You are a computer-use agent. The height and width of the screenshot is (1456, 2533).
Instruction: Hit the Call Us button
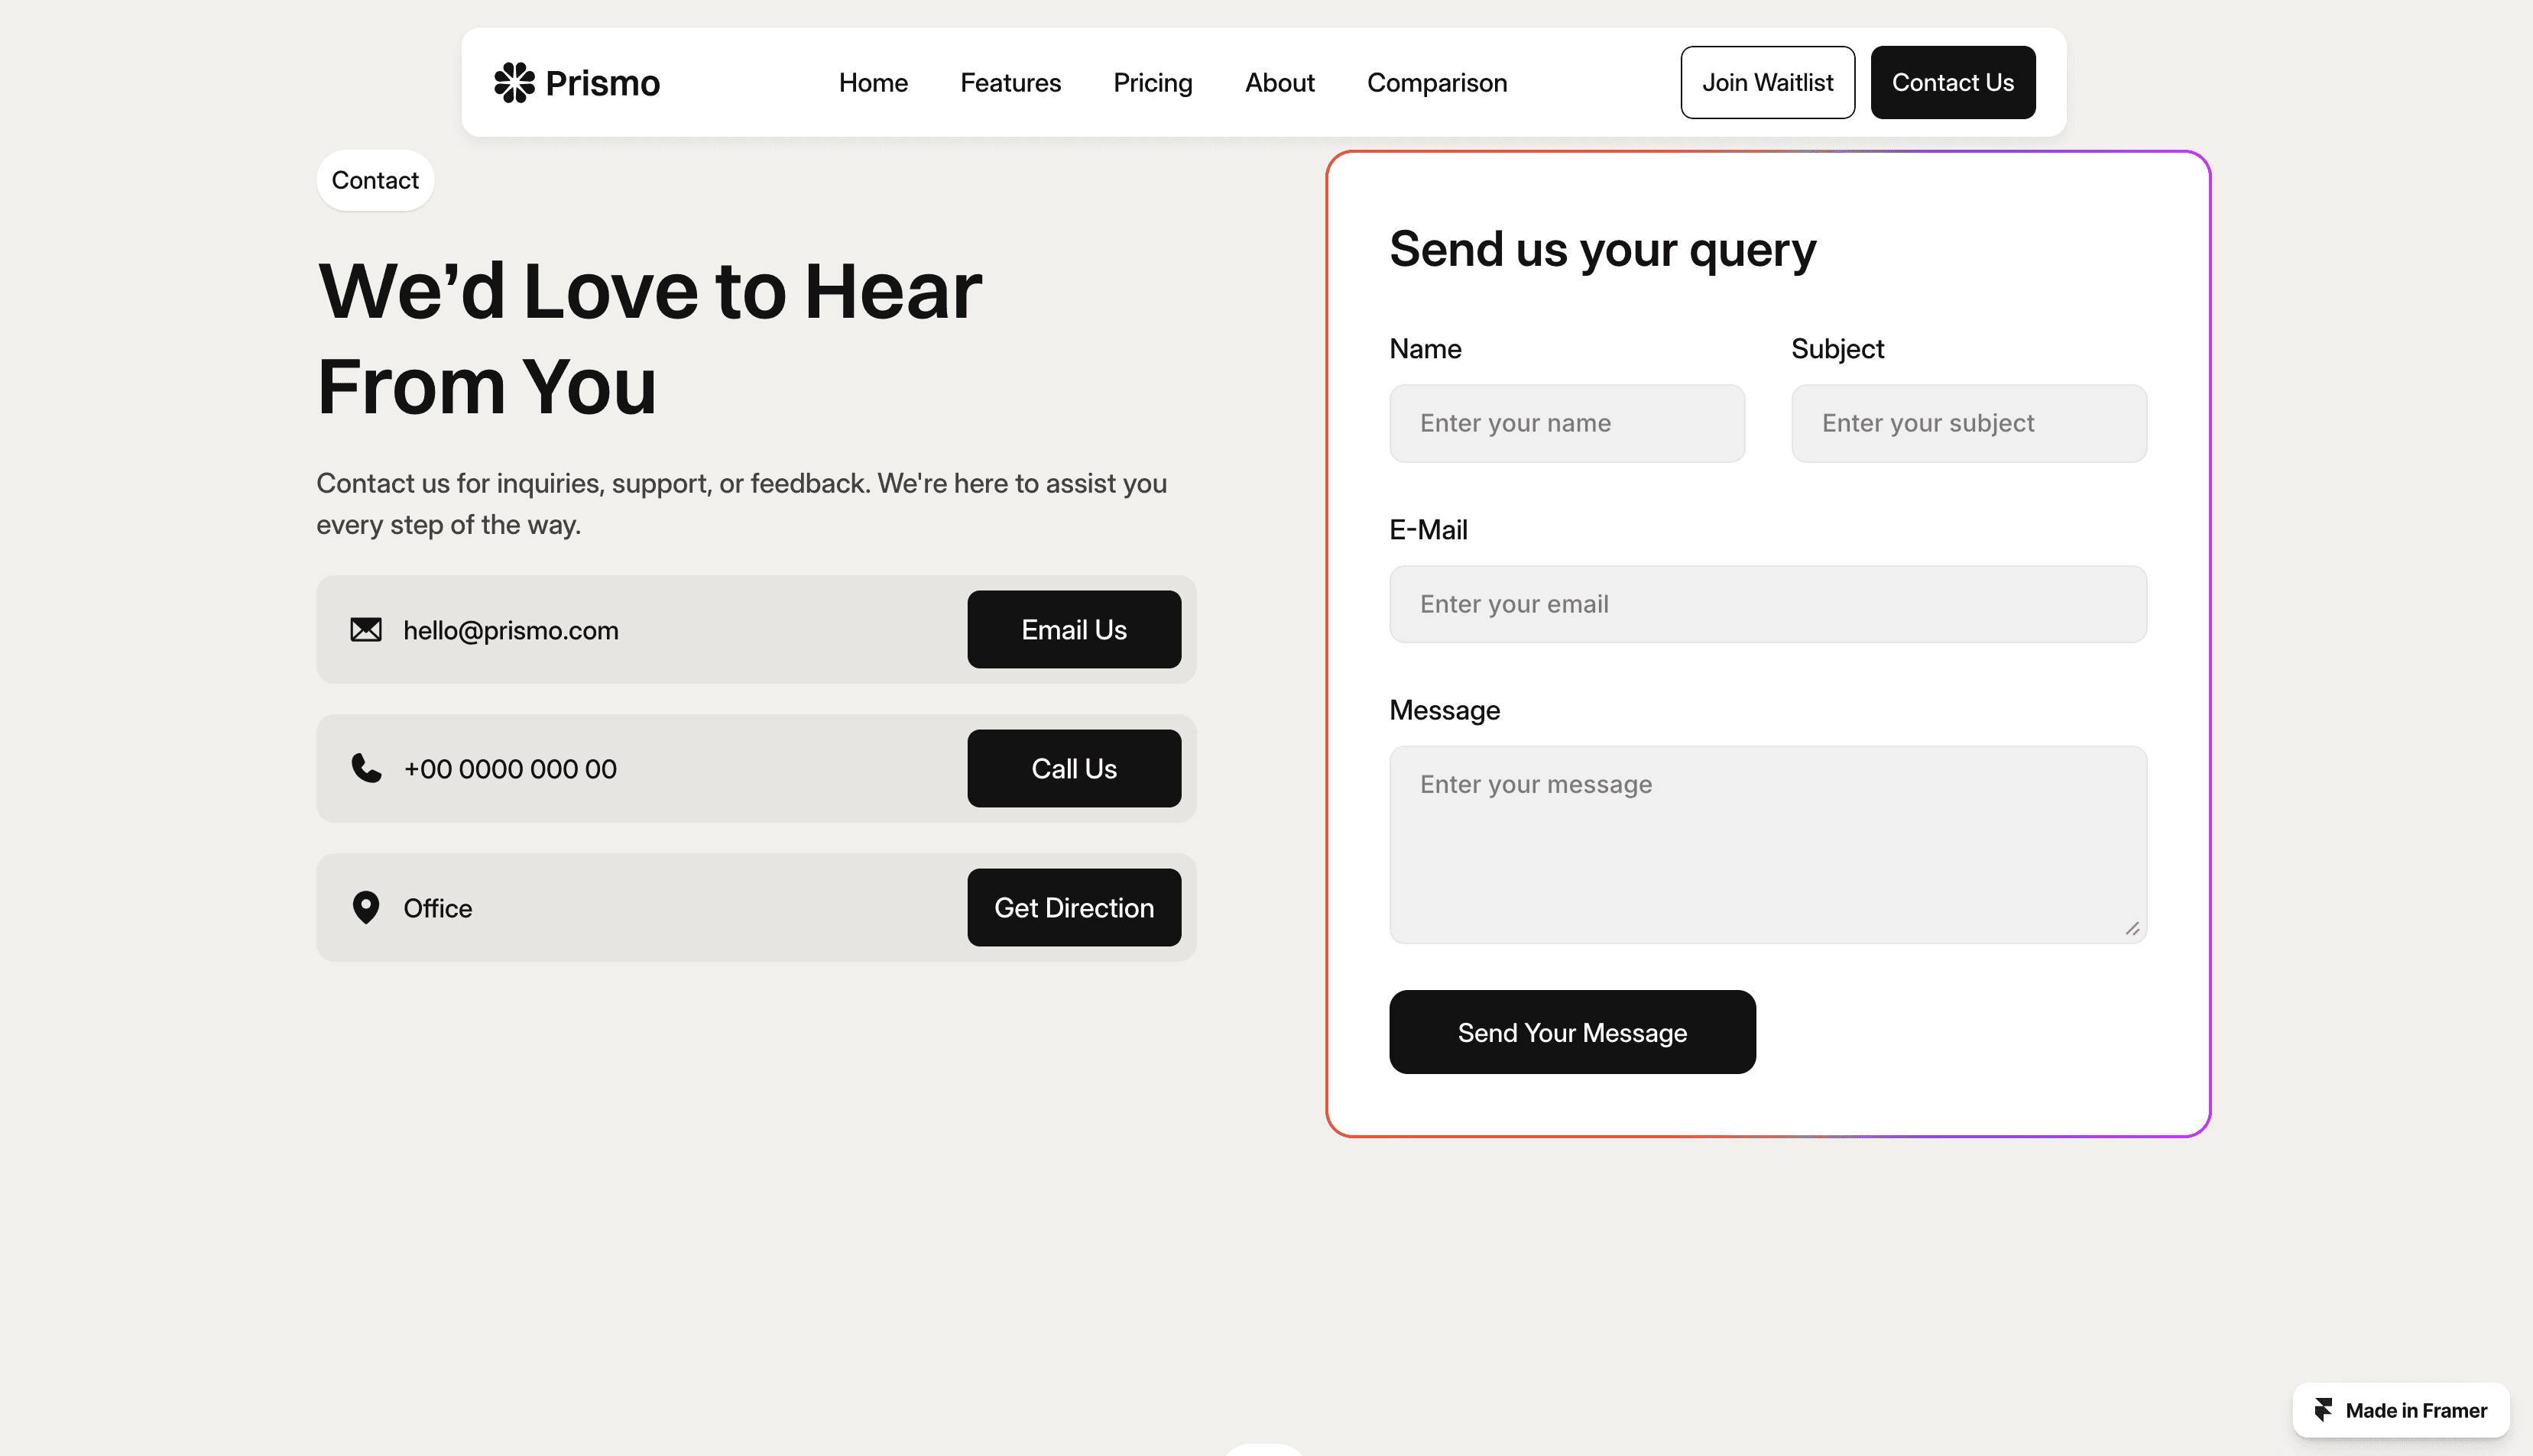(x=1073, y=768)
